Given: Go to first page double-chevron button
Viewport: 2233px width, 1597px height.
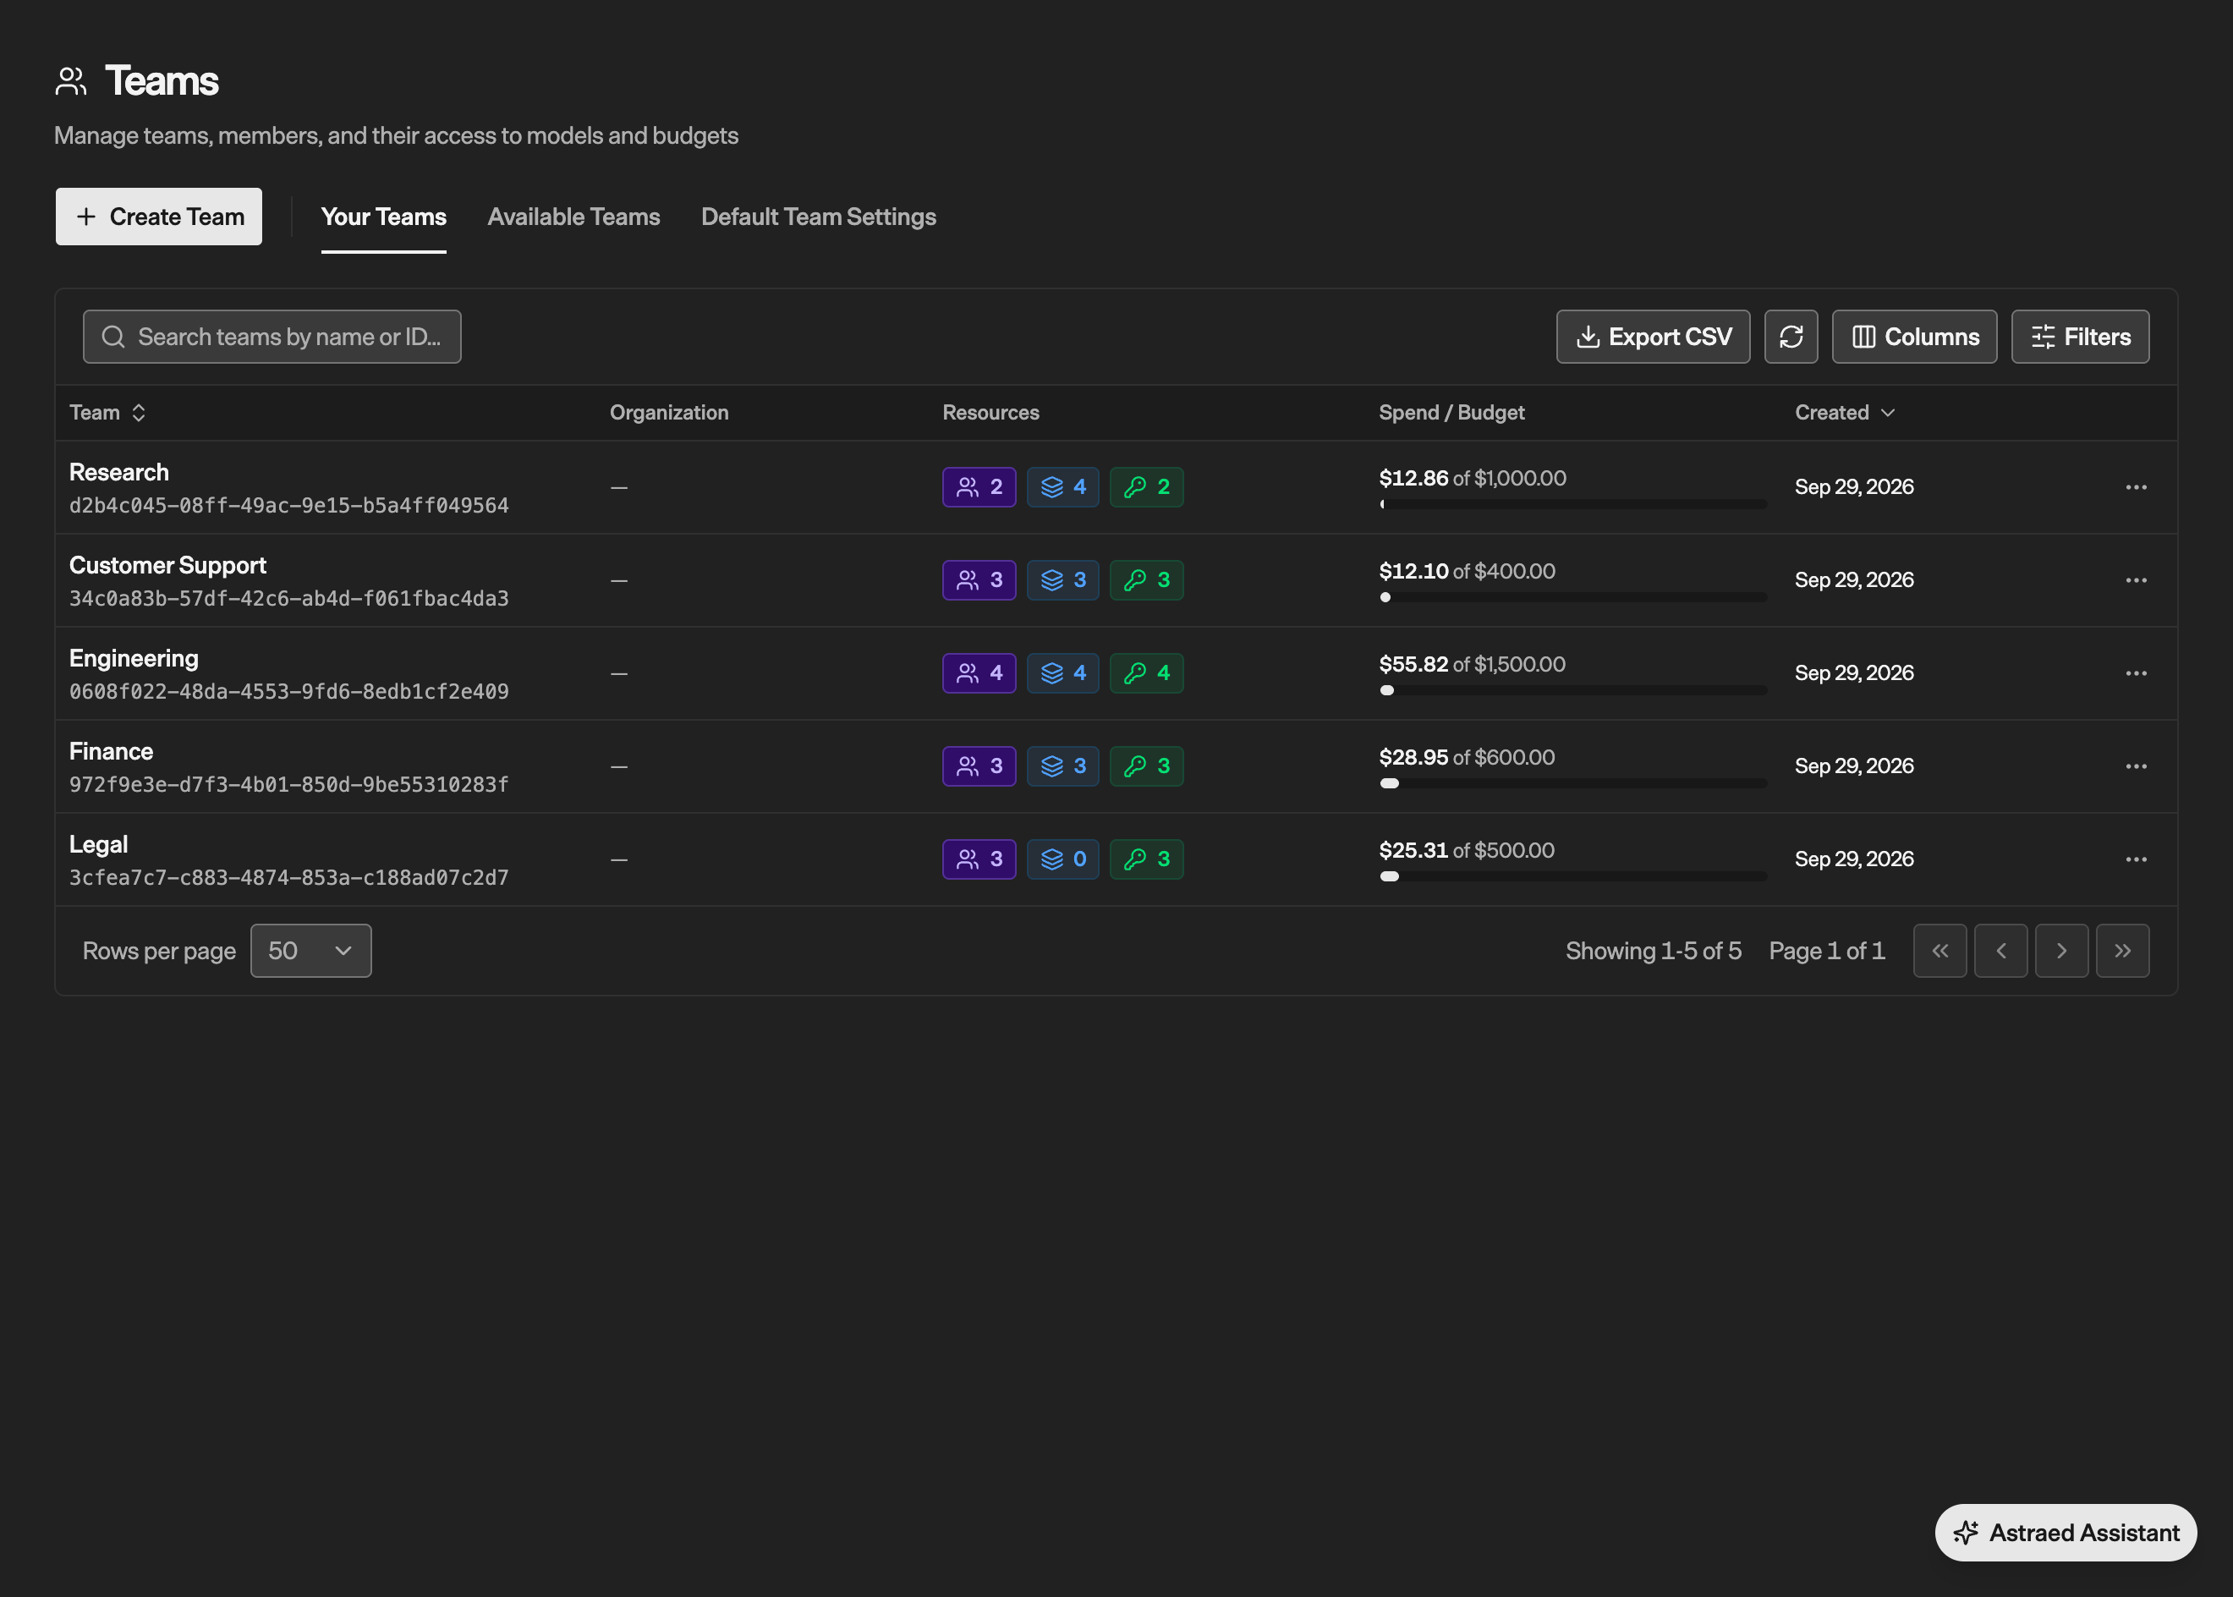Looking at the screenshot, I should pyautogui.click(x=1940, y=951).
